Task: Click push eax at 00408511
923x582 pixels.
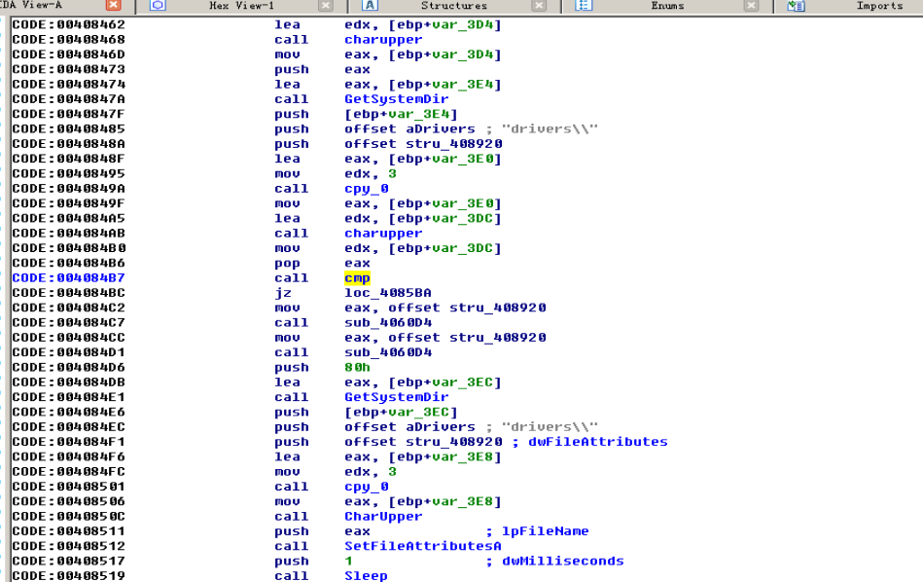Action: (322, 531)
